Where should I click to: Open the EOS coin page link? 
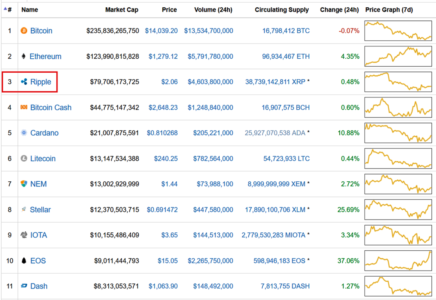38,260
